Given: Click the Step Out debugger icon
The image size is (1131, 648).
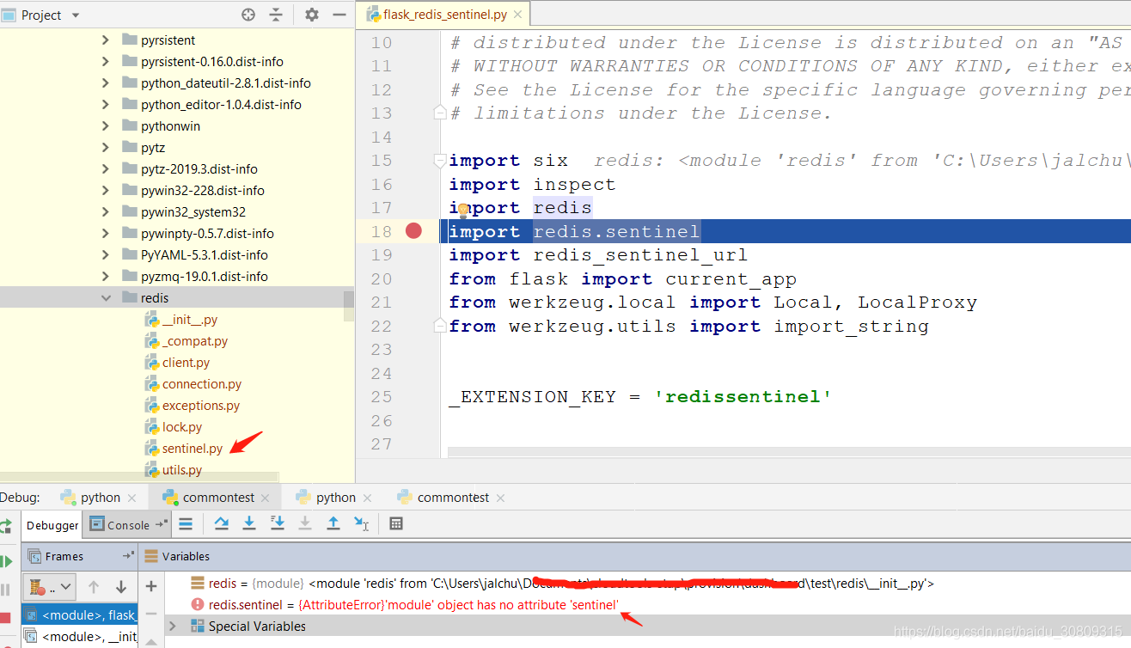Looking at the screenshot, I should [333, 523].
